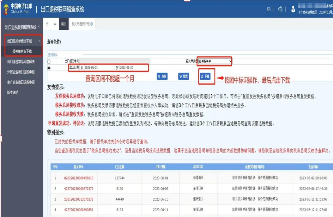Viewport: 333px width, 217px height.
Task: Open 报关单查询下载 submenu item
Action: [22, 51]
